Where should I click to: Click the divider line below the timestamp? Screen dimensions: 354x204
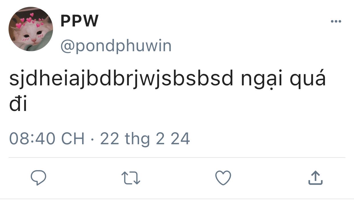click(177, 157)
